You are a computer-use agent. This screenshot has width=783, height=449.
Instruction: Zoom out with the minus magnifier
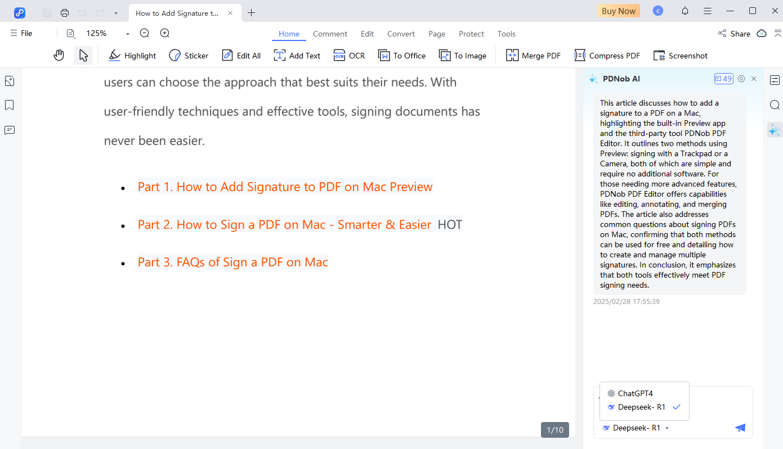point(145,33)
